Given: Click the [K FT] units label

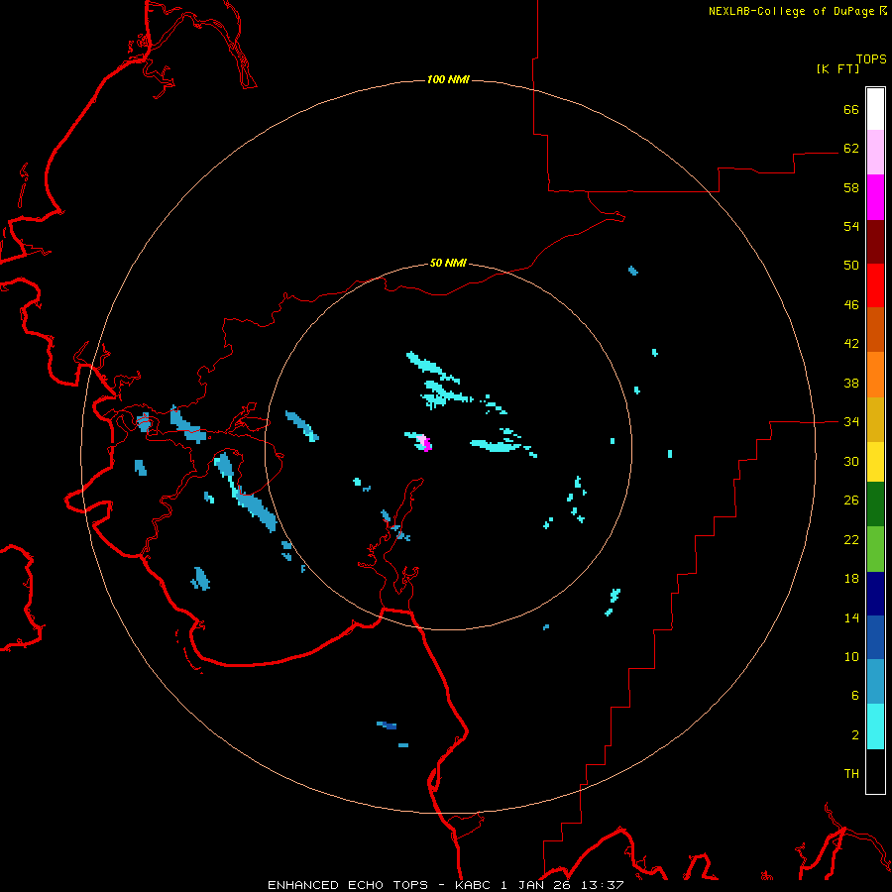Looking at the screenshot, I should click(x=837, y=68).
